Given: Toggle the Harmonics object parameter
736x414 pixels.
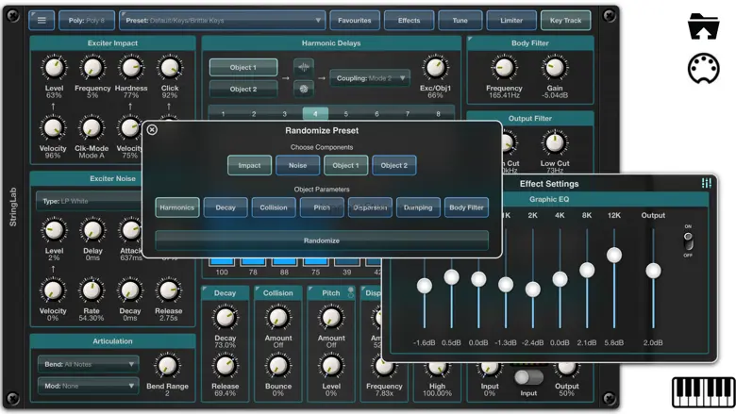Looking at the screenshot, I should [x=177, y=207].
